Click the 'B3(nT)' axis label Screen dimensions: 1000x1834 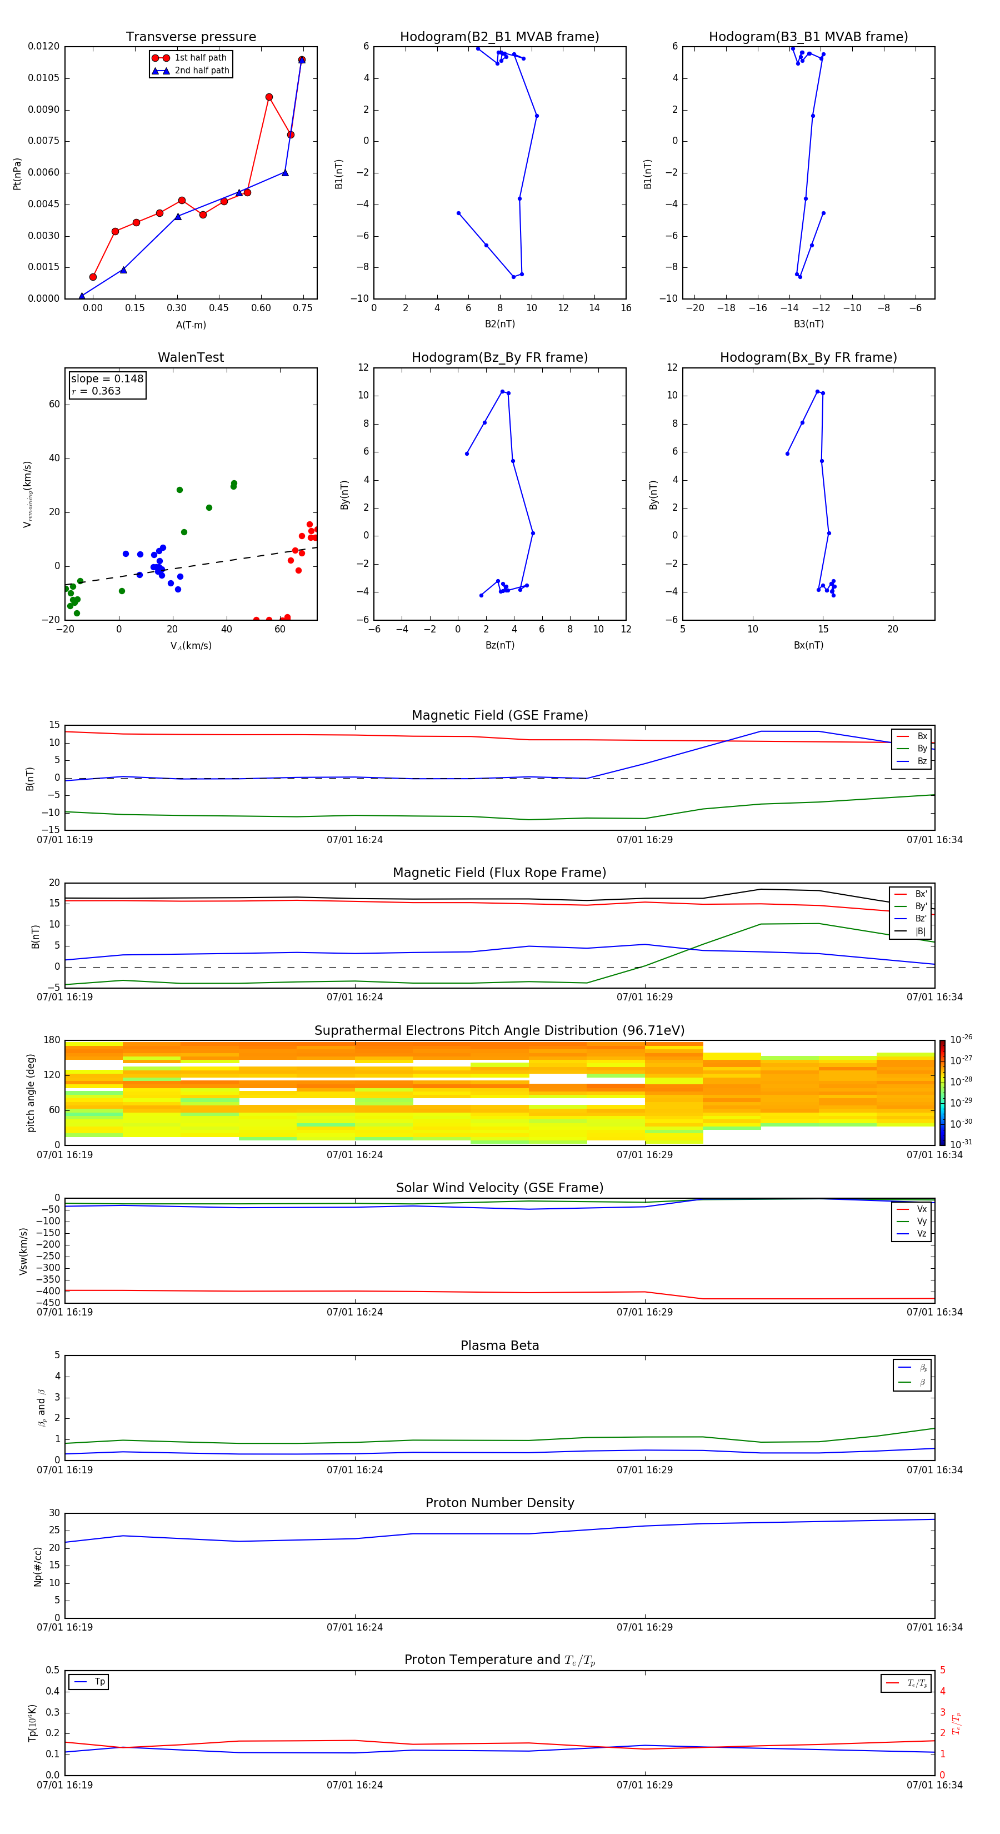click(x=808, y=324)
